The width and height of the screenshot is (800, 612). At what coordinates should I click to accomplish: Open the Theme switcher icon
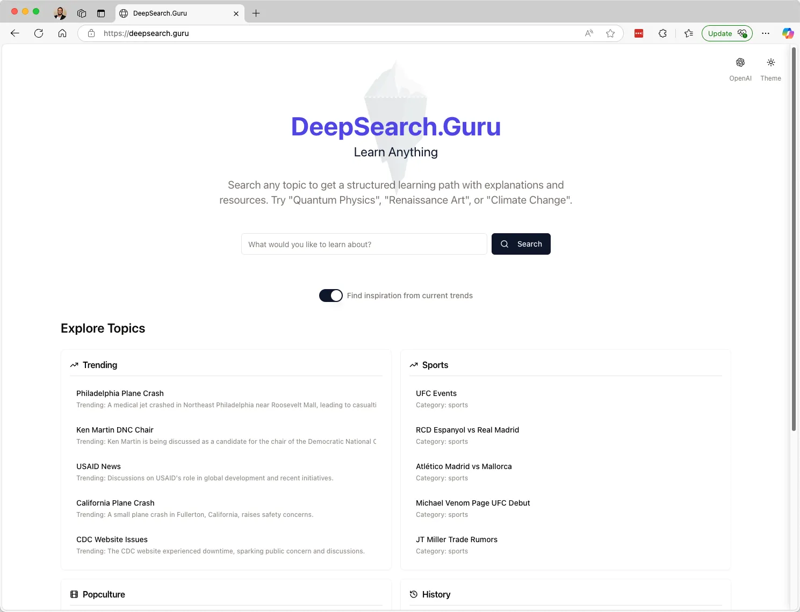pos(770,63)
